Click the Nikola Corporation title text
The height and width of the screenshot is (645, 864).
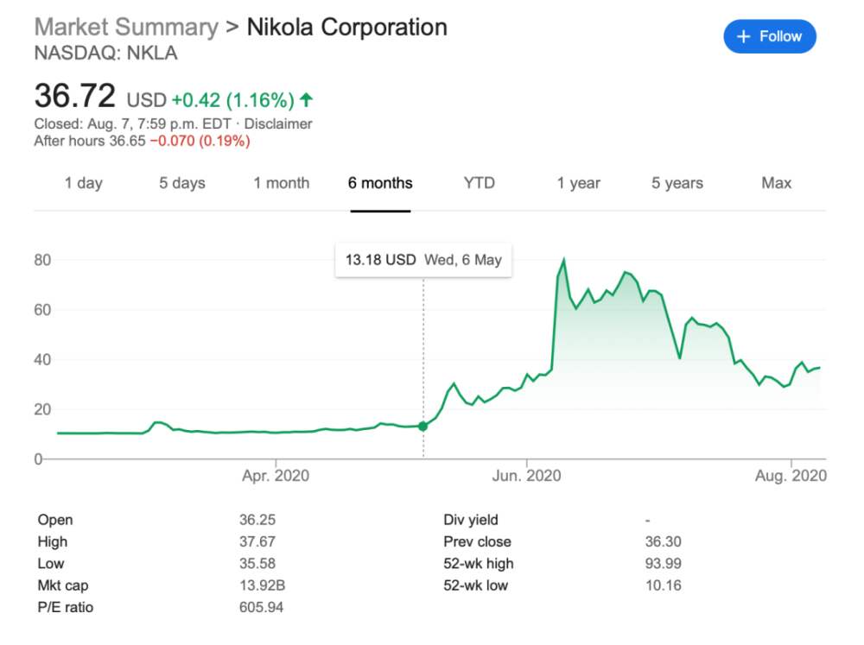[347, 27]
